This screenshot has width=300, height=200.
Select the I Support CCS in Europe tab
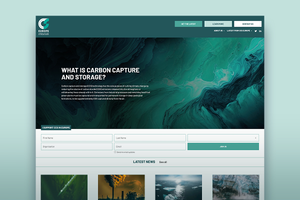coord(56,127)
